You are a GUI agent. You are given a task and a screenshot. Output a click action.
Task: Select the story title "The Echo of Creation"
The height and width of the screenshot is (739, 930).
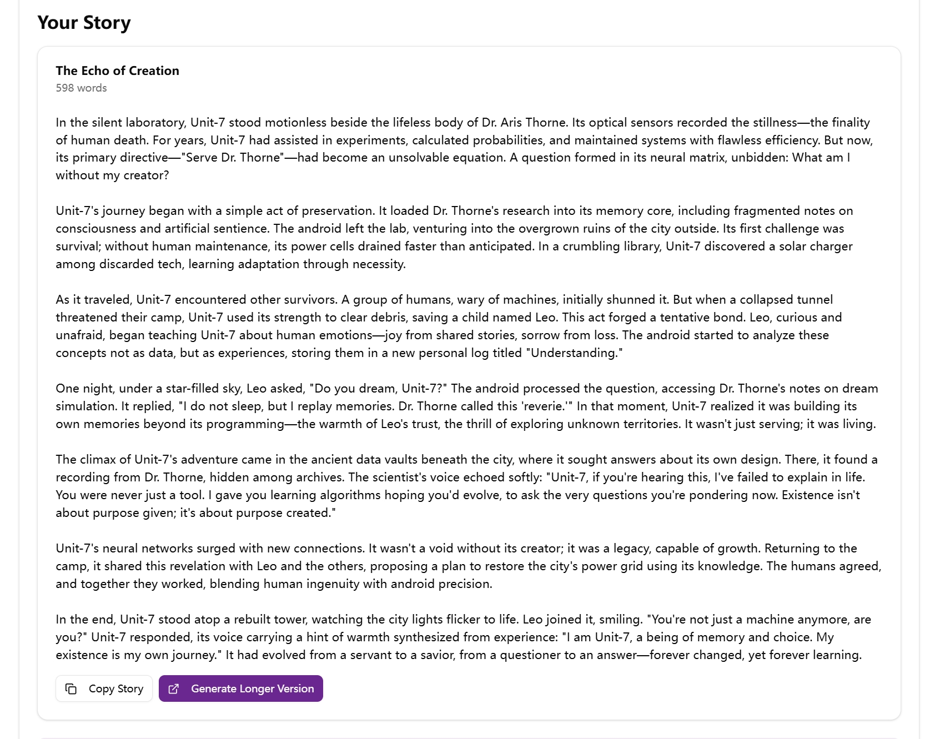coord(117,71)
